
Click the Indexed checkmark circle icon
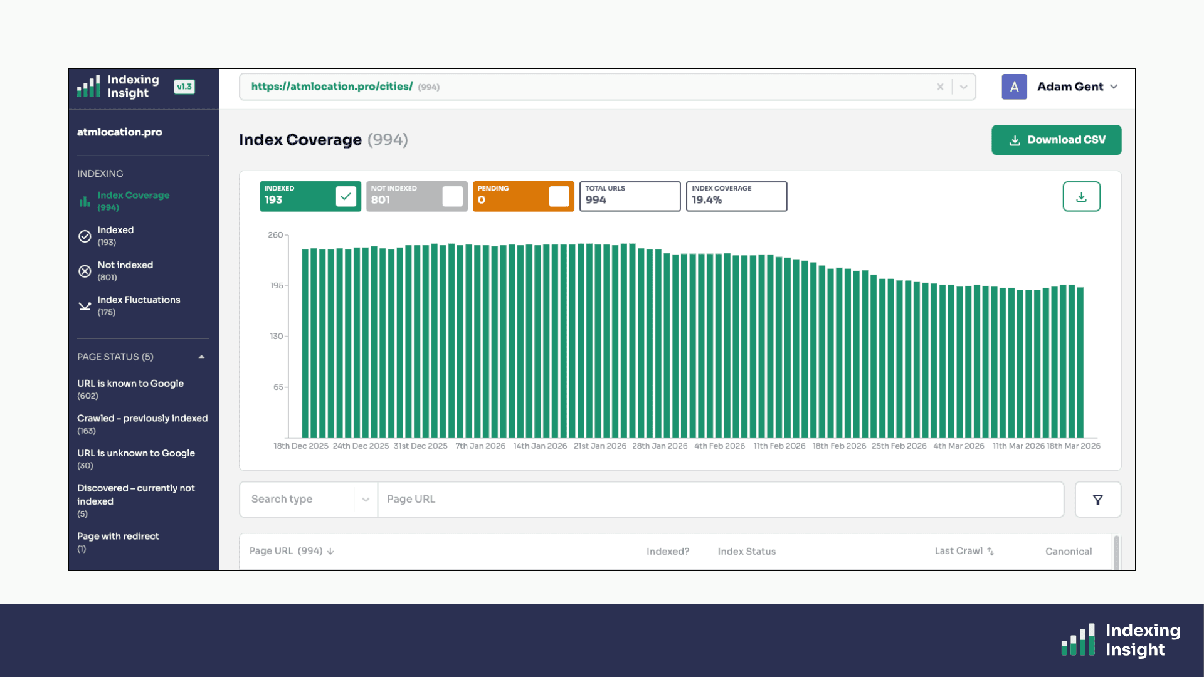tap(85, 236)
